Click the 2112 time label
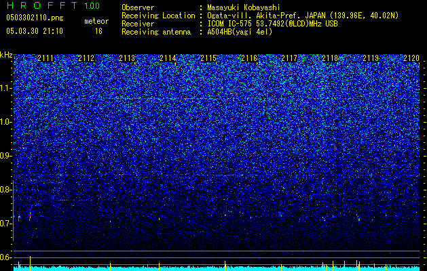 tap(86, 58)
